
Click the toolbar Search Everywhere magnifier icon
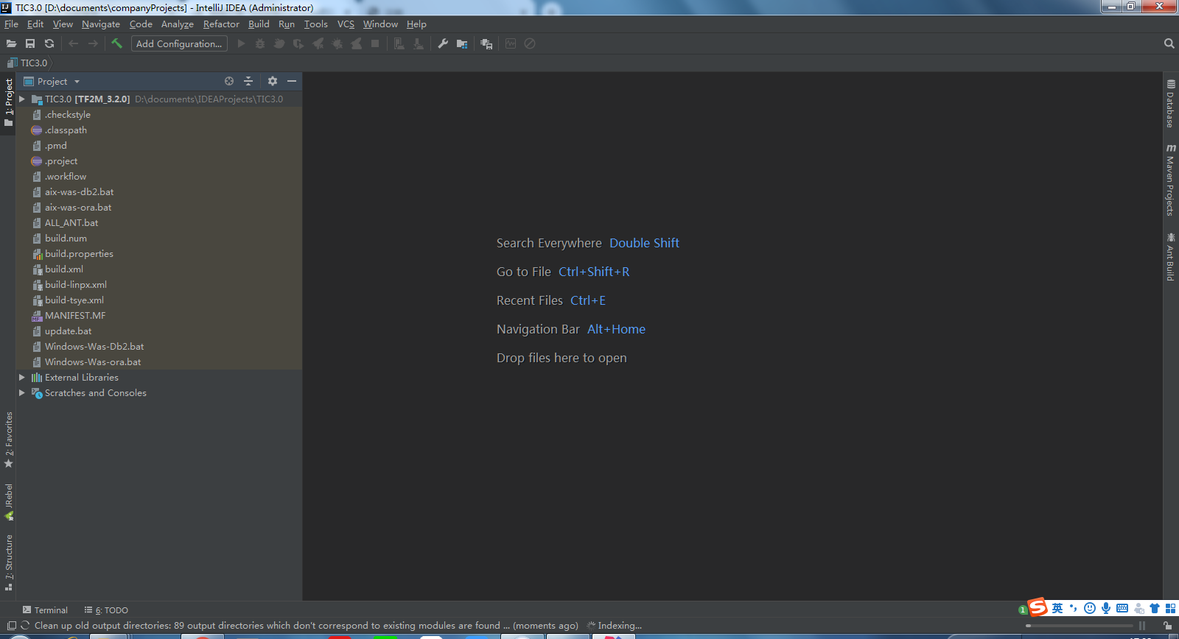click(x=1169, y=43)
